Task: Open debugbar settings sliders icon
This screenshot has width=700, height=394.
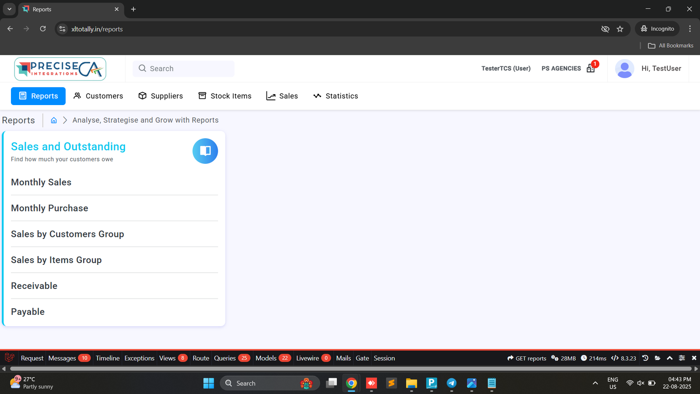Action: point(682,358)
